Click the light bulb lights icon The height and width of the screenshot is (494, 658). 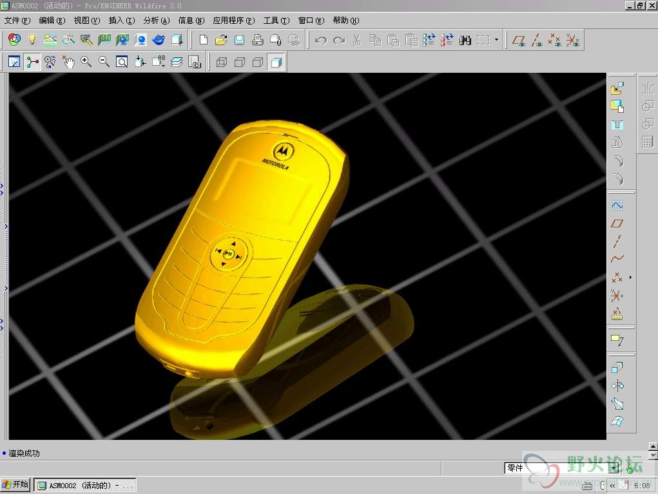point(32,40)
